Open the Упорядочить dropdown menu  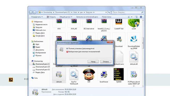[x=37, y=17]
